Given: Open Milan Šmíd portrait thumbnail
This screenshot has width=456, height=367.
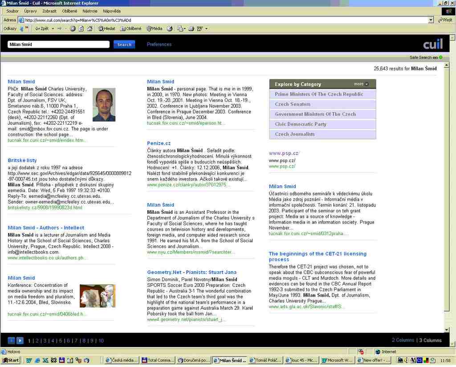Looking at the screenshot, I should click(x=104, y=105).
